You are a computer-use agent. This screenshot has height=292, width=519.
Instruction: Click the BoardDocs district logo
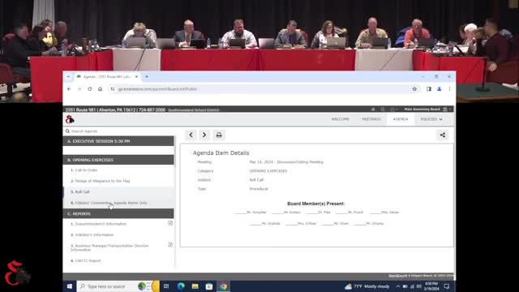click(70, 119)
